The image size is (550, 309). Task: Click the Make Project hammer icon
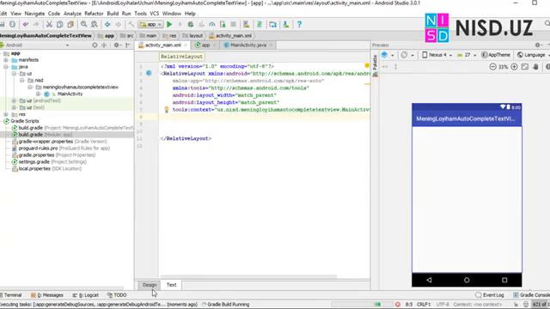(x=131, y=24)
